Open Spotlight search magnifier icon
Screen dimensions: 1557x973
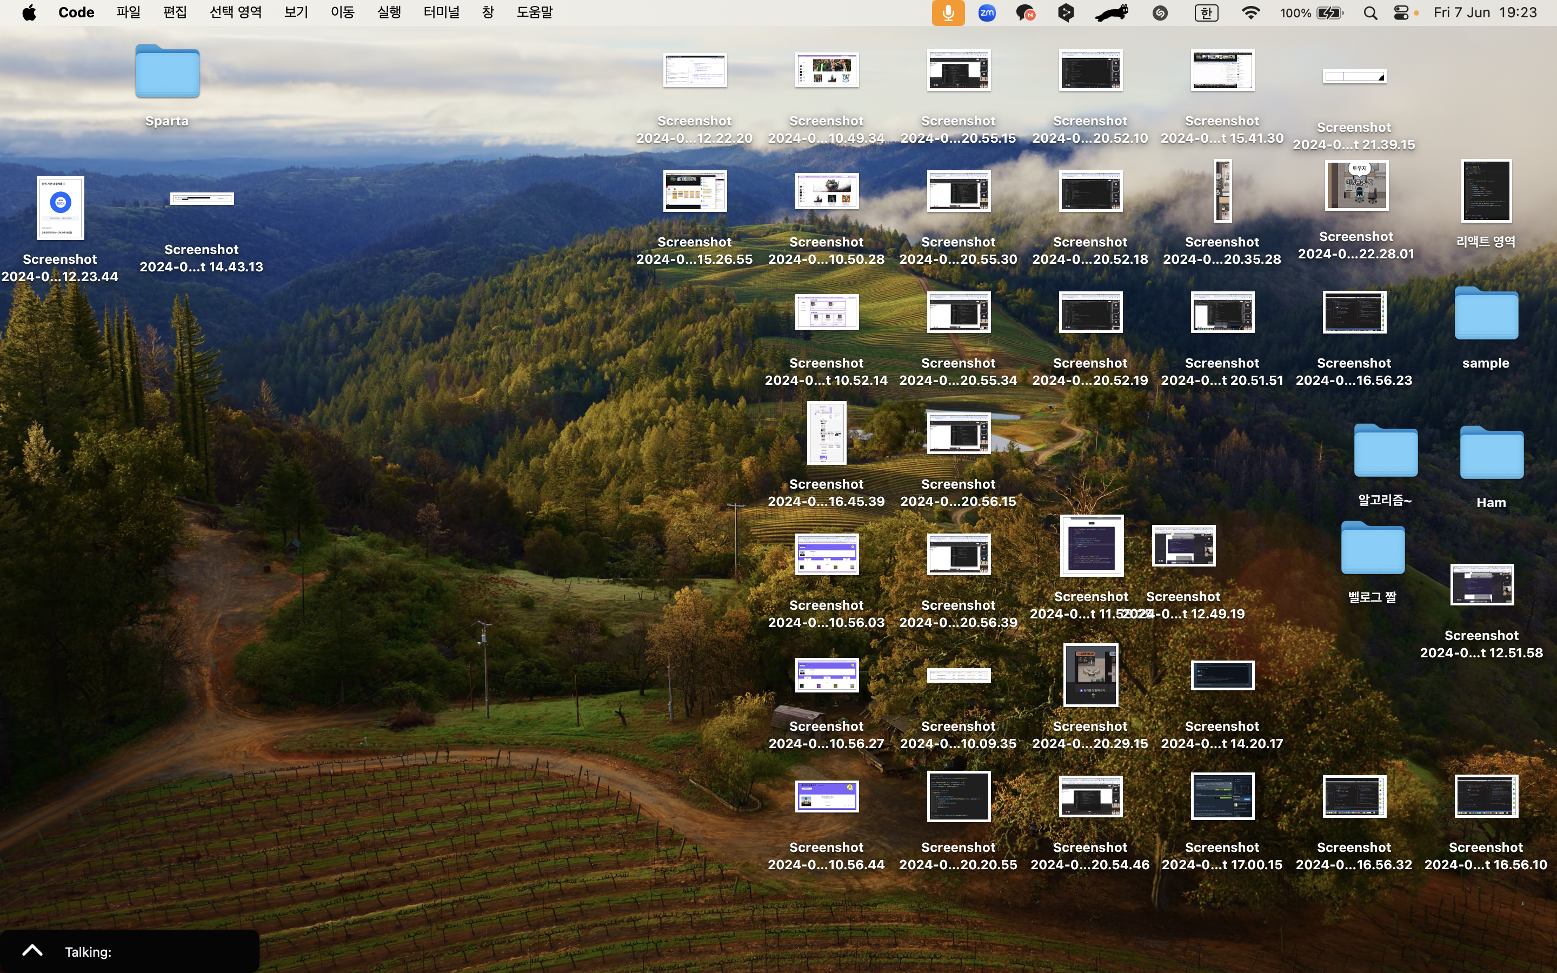[x=1370, y=13]
